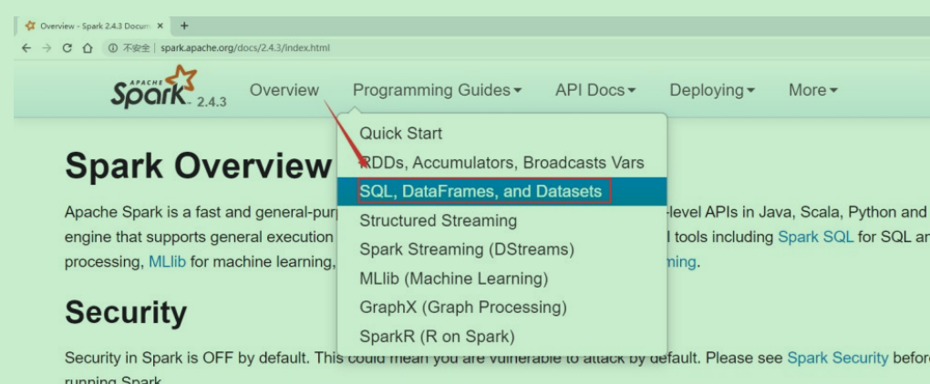Screen dimensions: 930x384
Task: Close the Overview - Spark 2.4.3 tab
Action: tap(160, 26)
